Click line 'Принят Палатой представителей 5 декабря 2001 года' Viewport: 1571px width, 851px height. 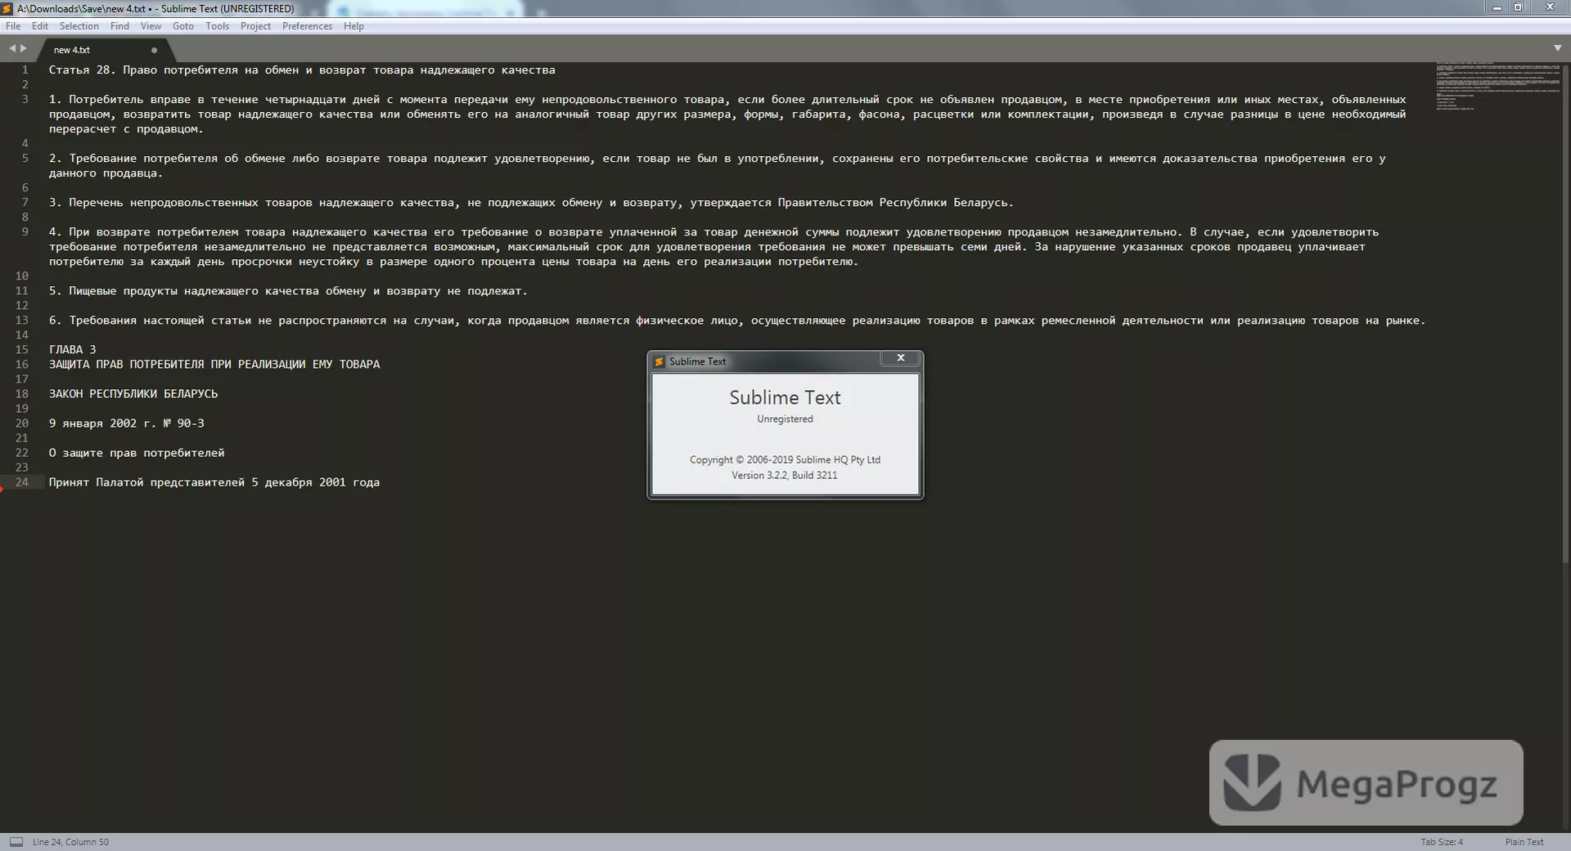(214, 481)
